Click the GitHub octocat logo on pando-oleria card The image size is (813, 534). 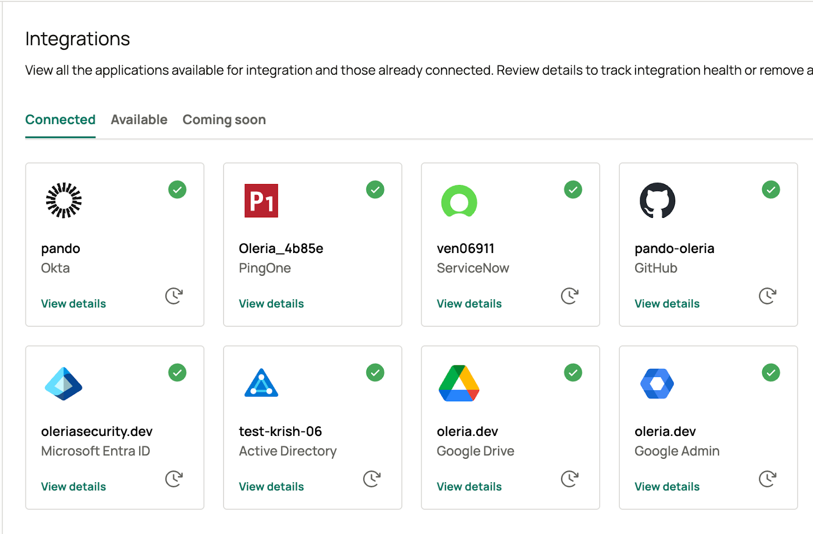(x=657, y=200)
